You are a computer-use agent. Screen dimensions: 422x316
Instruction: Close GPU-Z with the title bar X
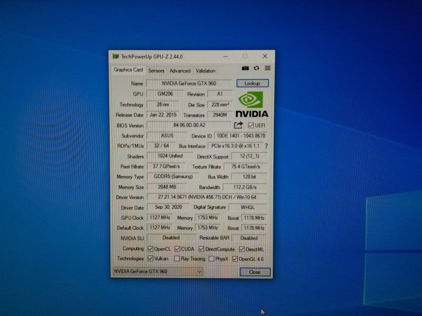pos(265,56)
